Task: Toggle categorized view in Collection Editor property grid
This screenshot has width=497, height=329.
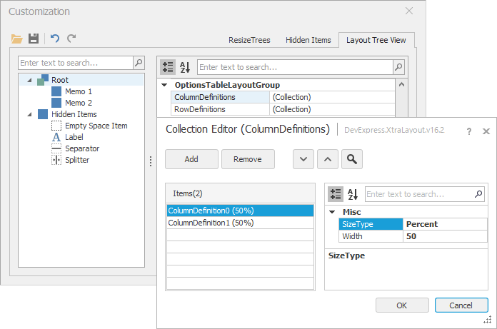Action: 335,194
